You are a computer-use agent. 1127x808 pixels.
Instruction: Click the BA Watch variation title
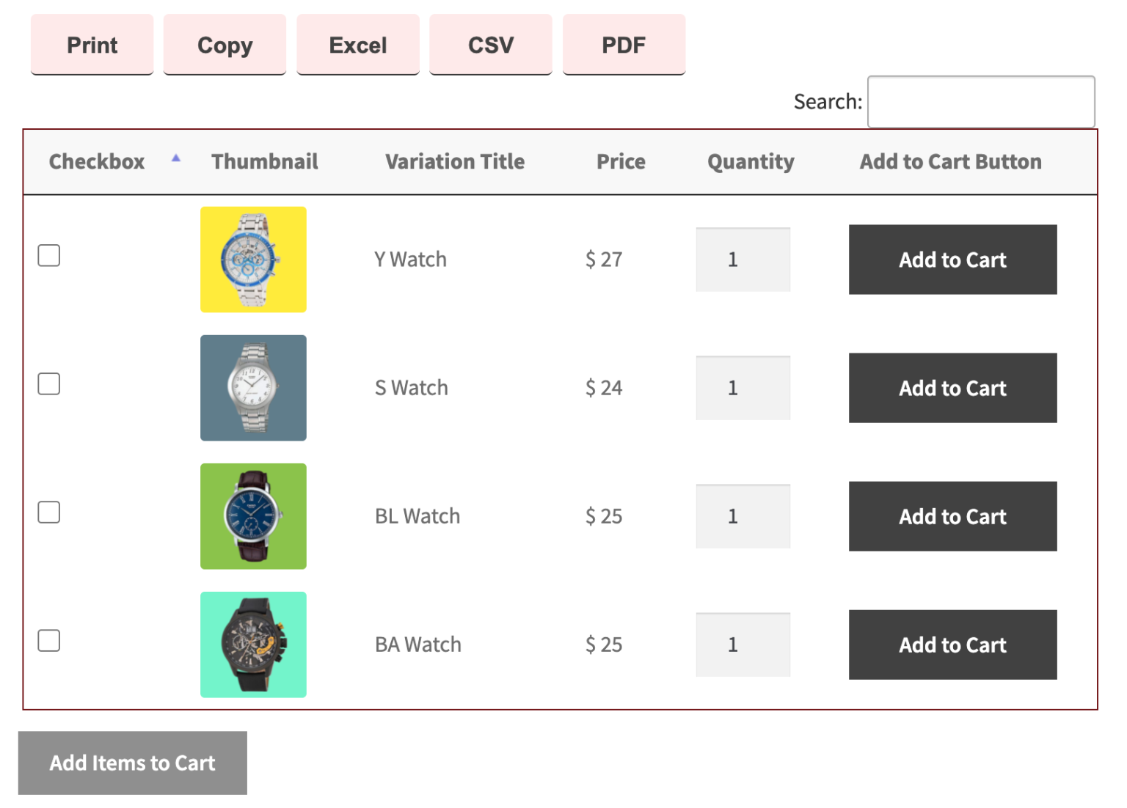pyautogui.click(x=418, y=644)
